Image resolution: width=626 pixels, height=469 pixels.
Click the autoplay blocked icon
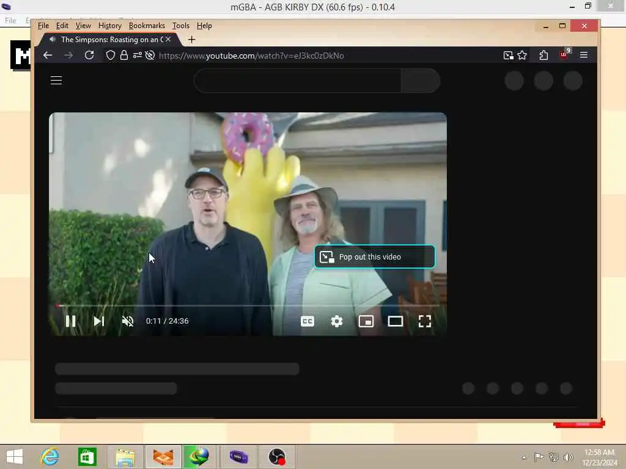[x=150, y=56]
